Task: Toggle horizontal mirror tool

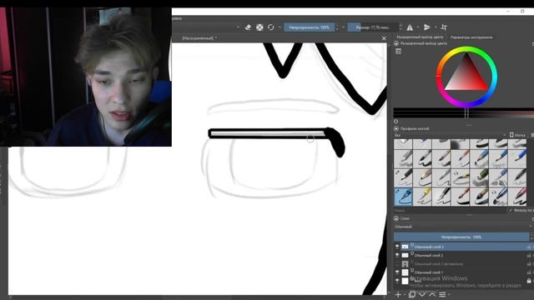Action: point(410,27)
